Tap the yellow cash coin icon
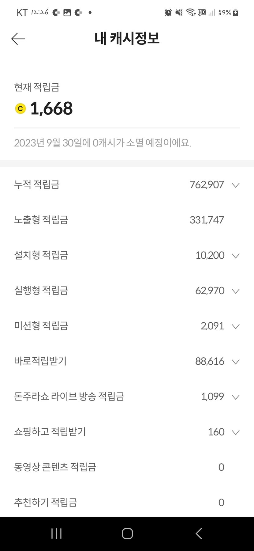254x551 pixels. tap(21, 108)
